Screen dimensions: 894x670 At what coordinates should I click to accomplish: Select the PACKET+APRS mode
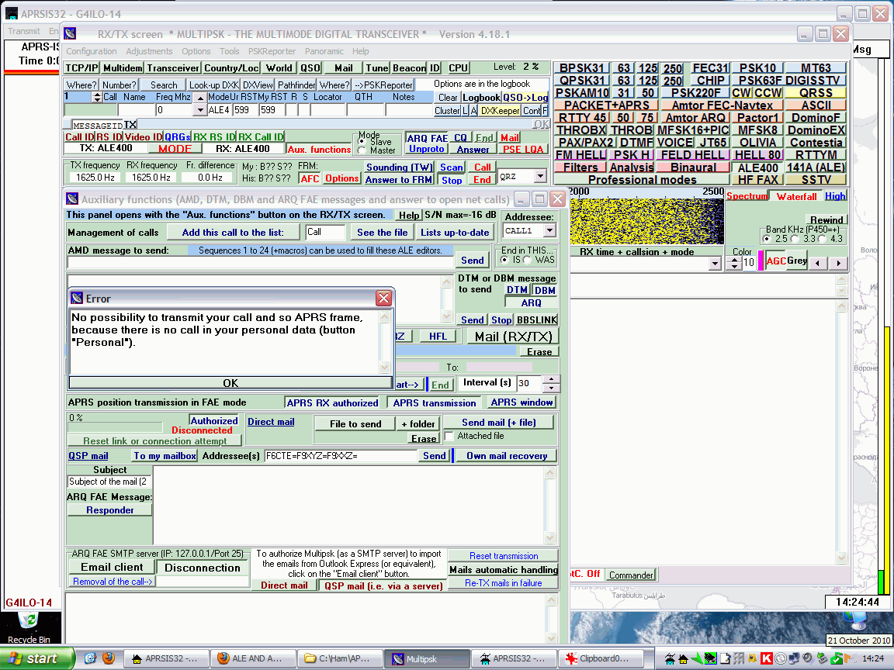point(607,105)
